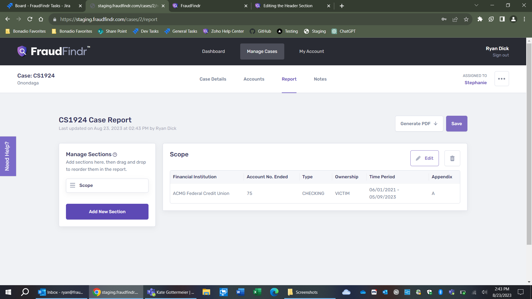Save the case report

(456, 124)
